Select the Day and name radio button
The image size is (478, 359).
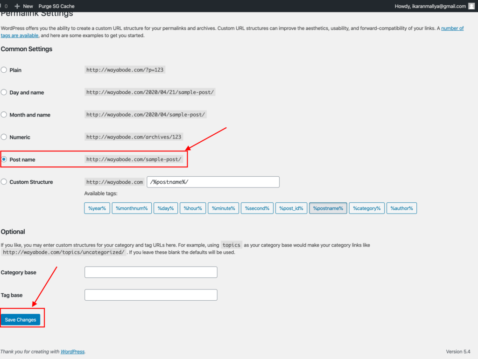coord(4,92)
